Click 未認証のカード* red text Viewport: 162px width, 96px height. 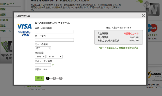coord(132,34)
